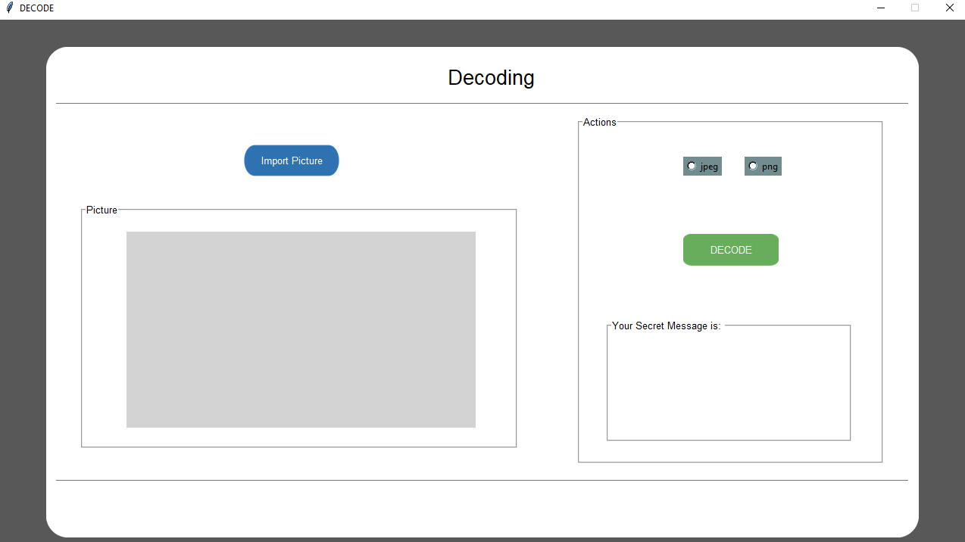The image size is (965, 542).
Task: Click inside the secret message output box
Action: pos(728,386)
